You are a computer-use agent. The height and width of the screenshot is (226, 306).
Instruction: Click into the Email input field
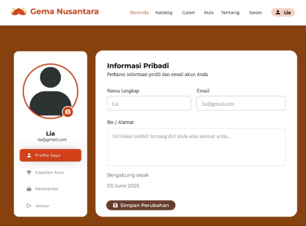click(241, 103)
